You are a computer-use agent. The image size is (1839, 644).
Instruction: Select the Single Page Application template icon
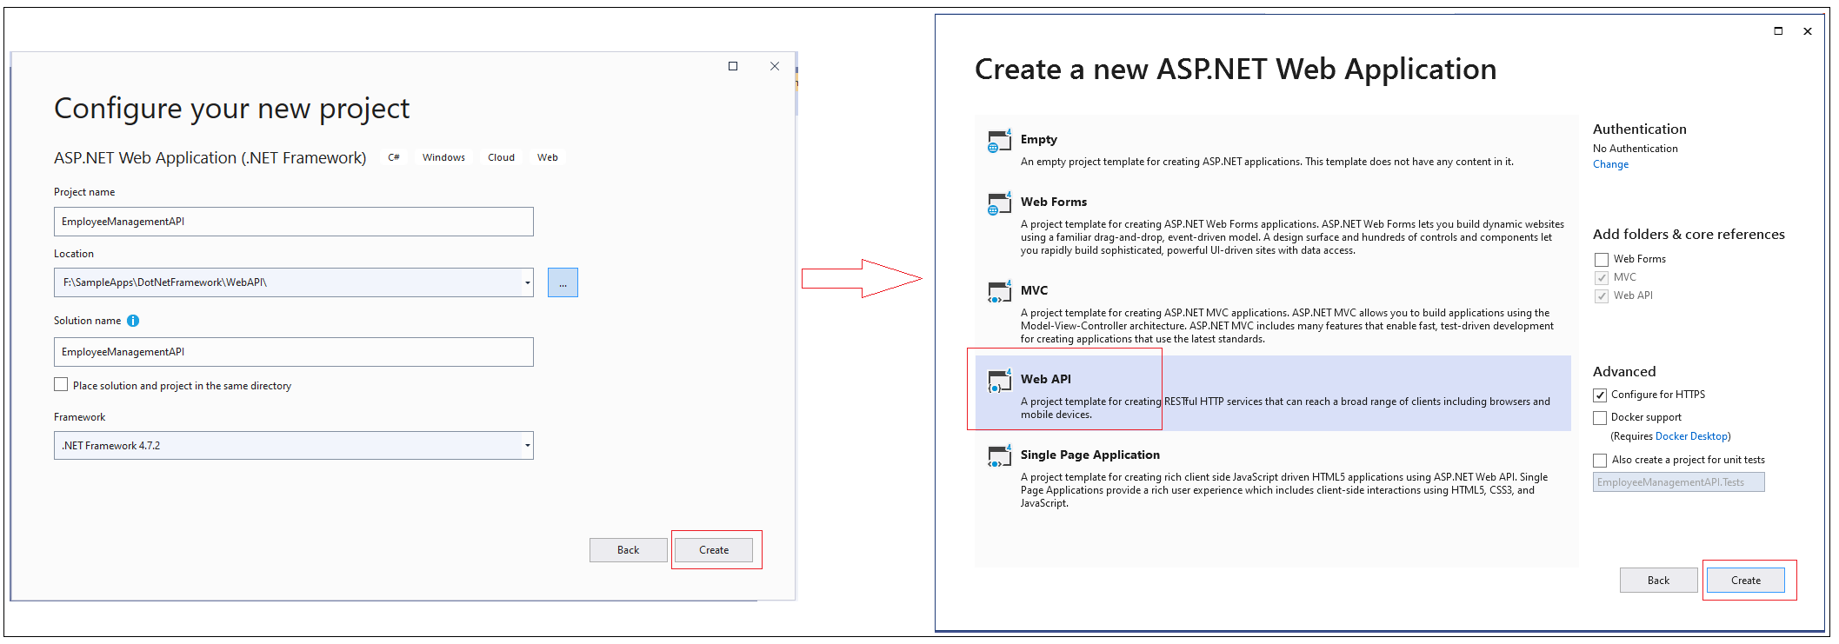coord(999,455)
